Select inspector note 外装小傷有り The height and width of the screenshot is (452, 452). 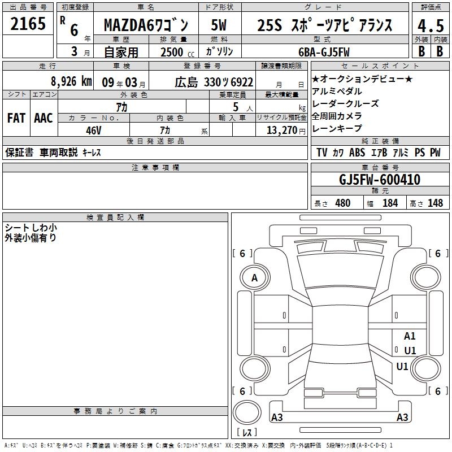point(31,238)
